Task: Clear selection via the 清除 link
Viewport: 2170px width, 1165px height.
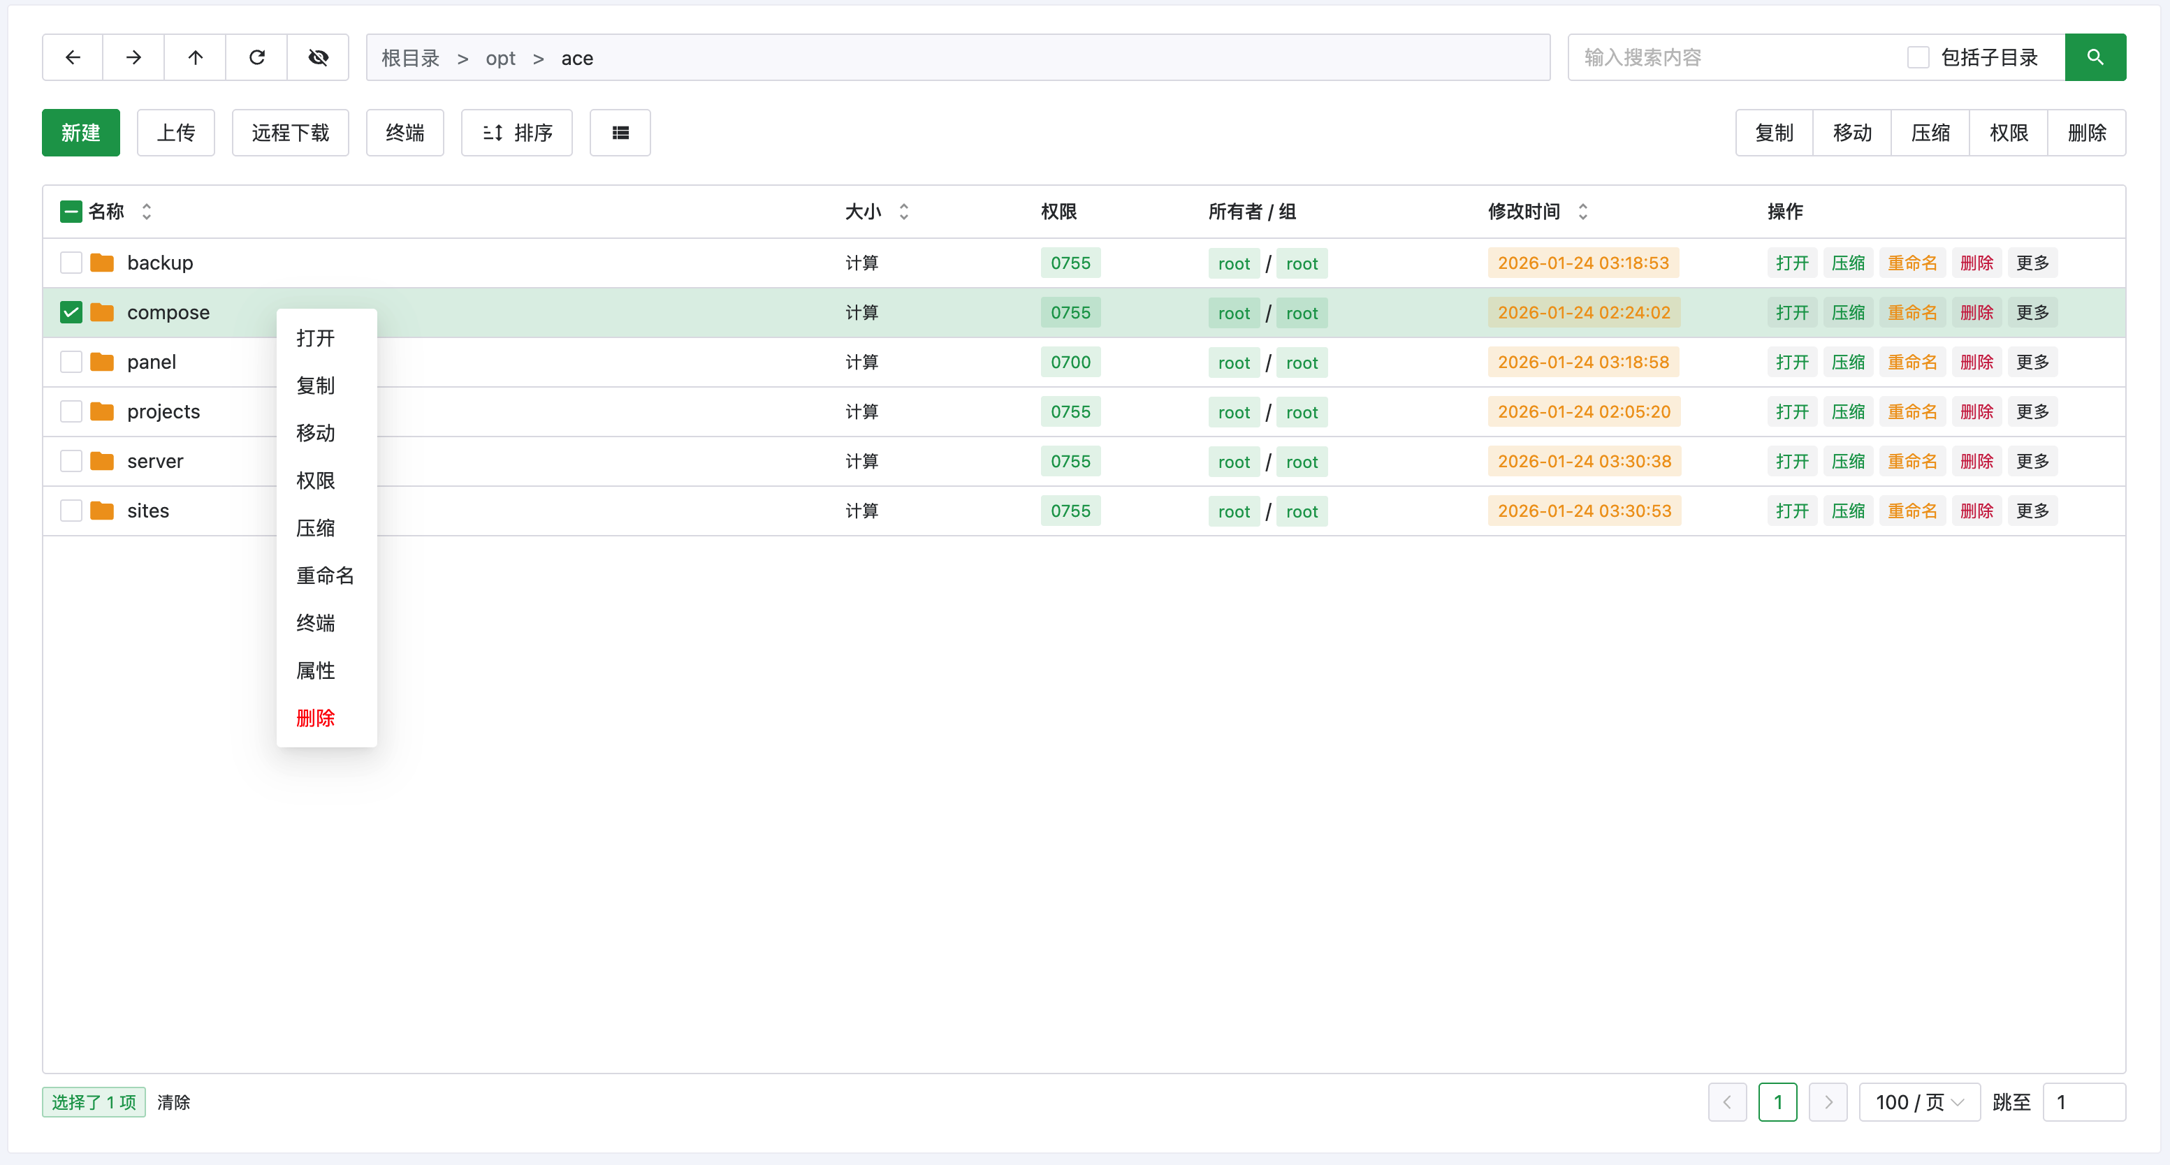Action: coord(173,1102)
